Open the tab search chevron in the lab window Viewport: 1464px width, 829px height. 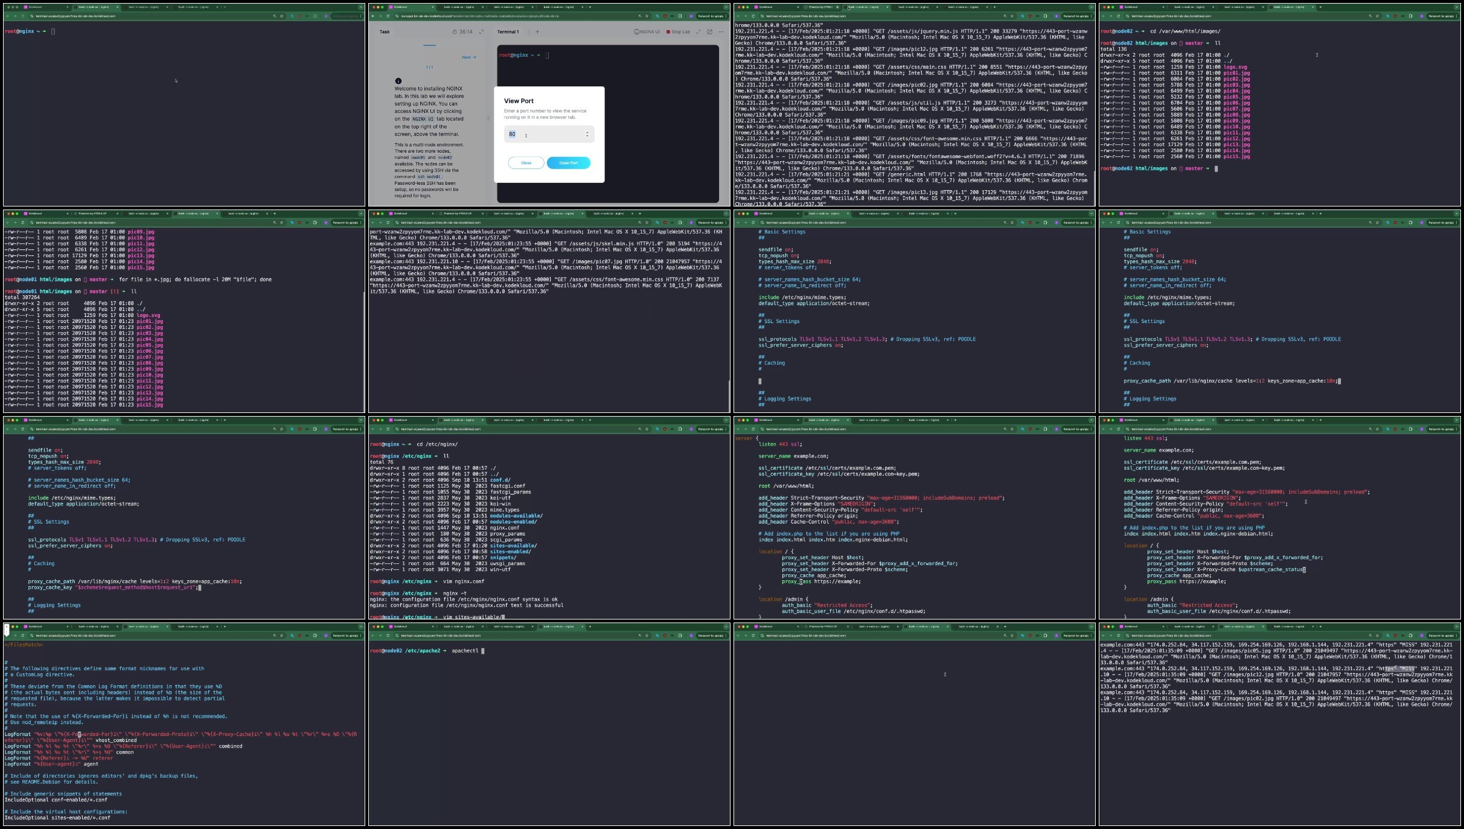click(726, 7)
